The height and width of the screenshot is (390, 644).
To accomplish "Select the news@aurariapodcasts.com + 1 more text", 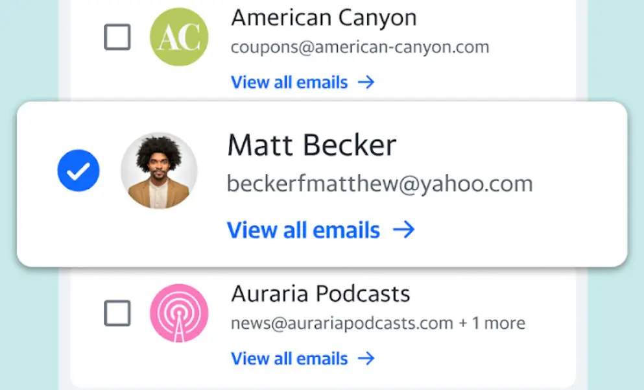I will (x=378, y=323).
